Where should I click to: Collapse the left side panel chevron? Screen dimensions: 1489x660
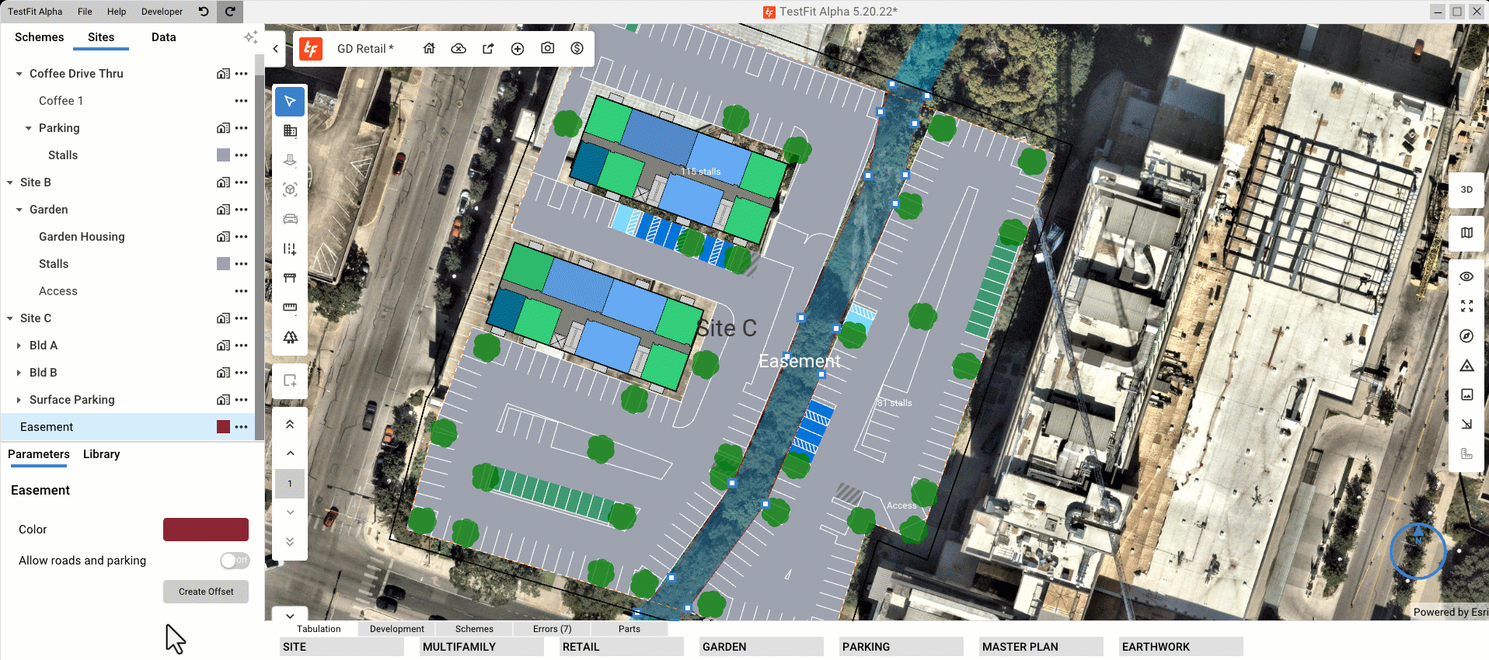pyautogui.click(x=275, y=48)
